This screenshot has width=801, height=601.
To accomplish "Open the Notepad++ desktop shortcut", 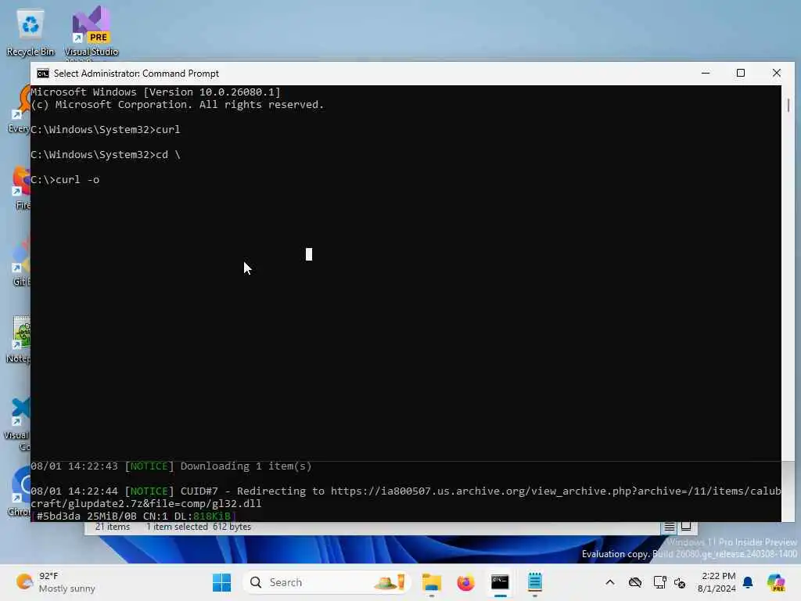I will [x=20, y=340].
